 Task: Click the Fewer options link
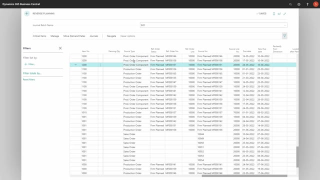pos(128,36)
